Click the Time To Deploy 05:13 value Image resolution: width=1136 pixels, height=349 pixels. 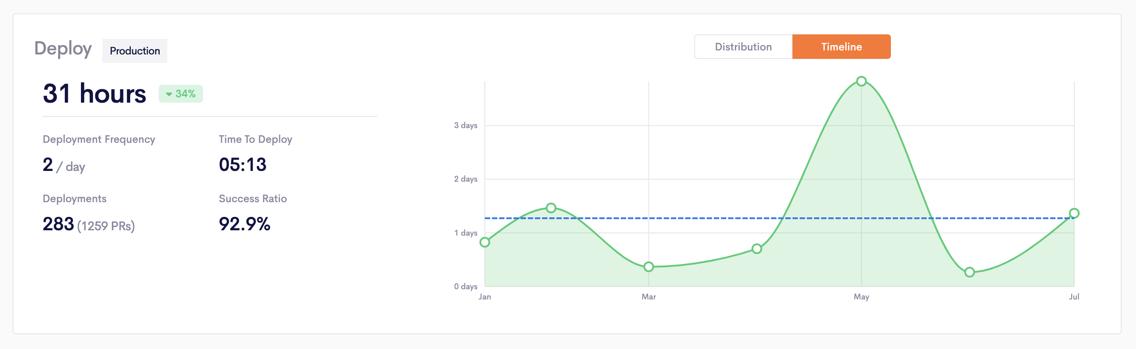242,165
